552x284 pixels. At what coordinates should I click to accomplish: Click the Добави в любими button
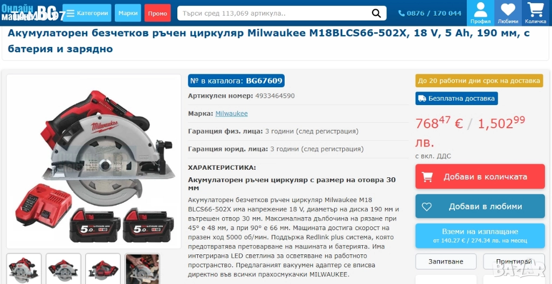(x=480, y=206)
